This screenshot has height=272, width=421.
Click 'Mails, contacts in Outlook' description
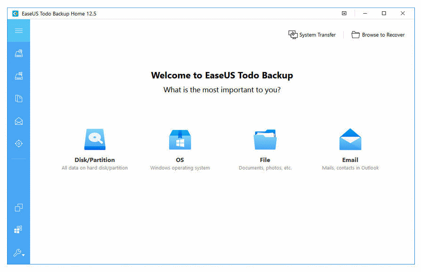click(x=350, y=168)
